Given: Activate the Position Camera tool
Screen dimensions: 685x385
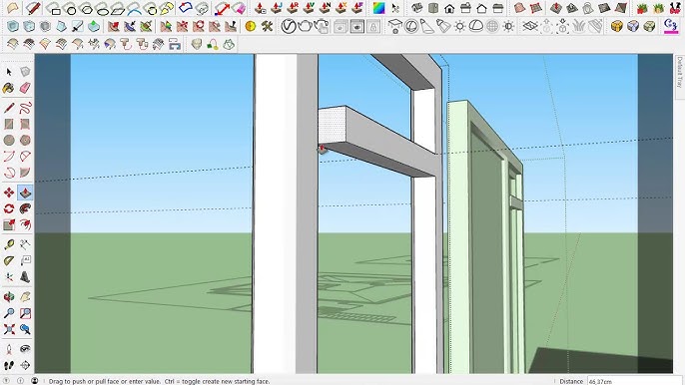Looking at the screenshot, I should [x=9, y=349].
